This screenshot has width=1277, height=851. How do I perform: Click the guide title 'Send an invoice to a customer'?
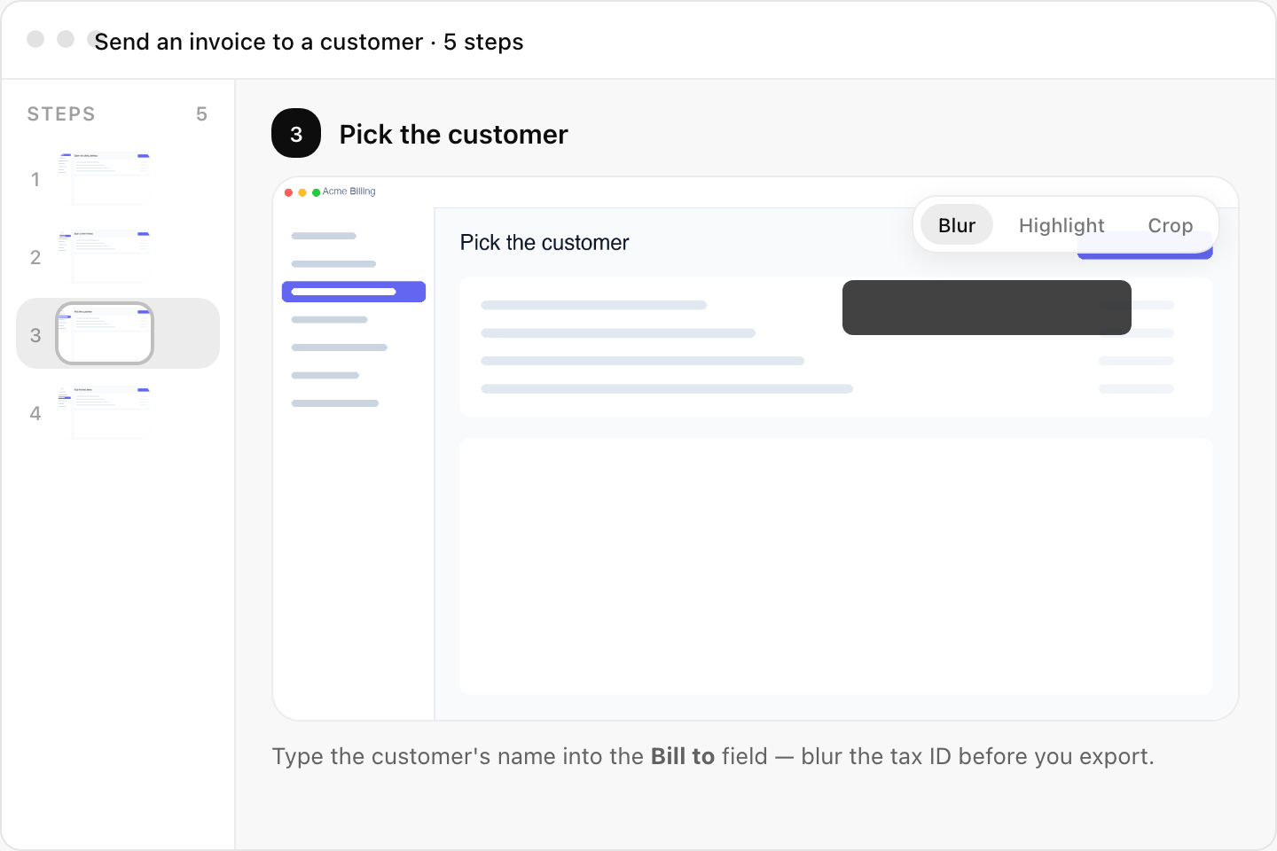click(259, 42)
